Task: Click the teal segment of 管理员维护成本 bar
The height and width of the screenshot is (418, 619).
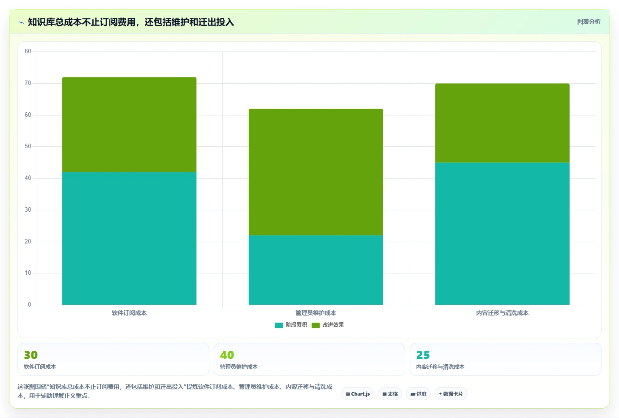Action: click(x=316, y=270)
